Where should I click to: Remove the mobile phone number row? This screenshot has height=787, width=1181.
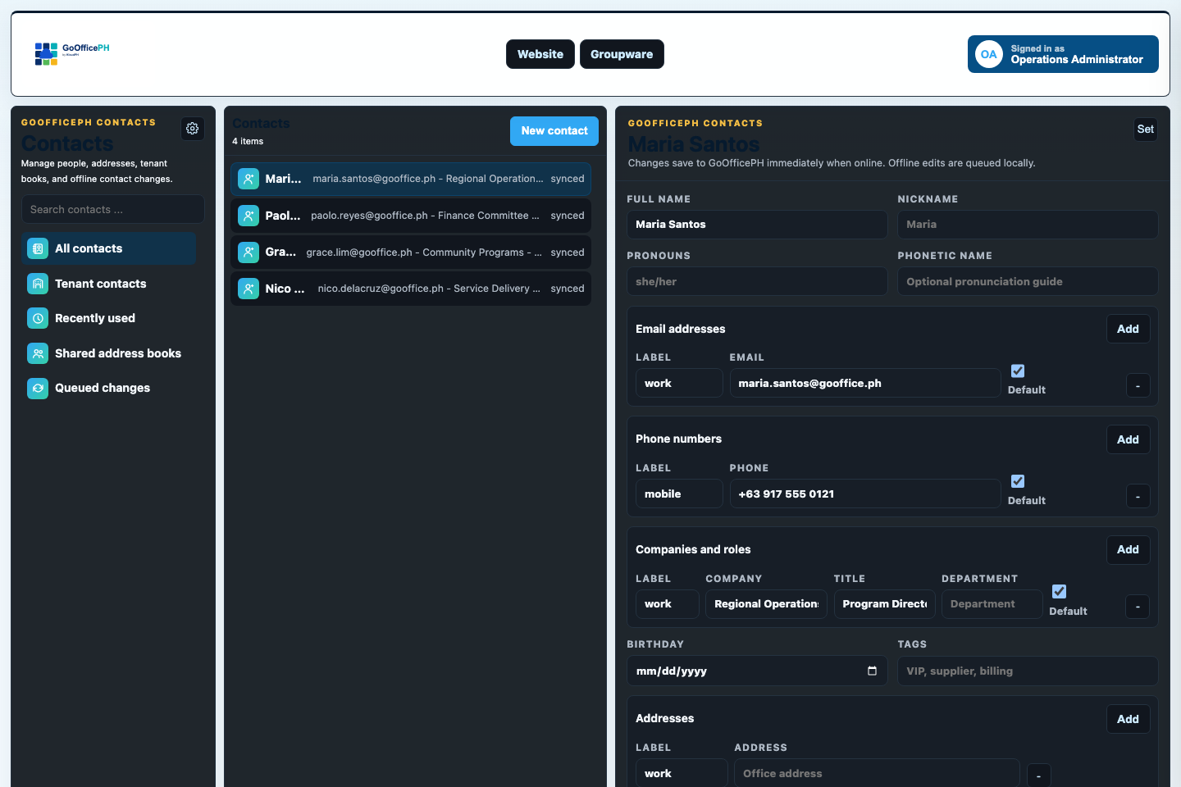pos(1138,496)
